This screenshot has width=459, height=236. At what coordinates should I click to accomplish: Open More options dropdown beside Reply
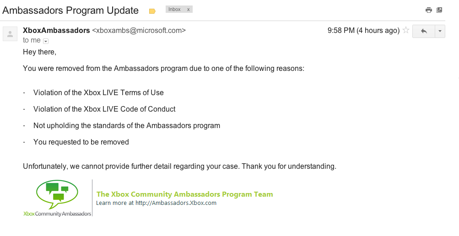click(440, 31)
